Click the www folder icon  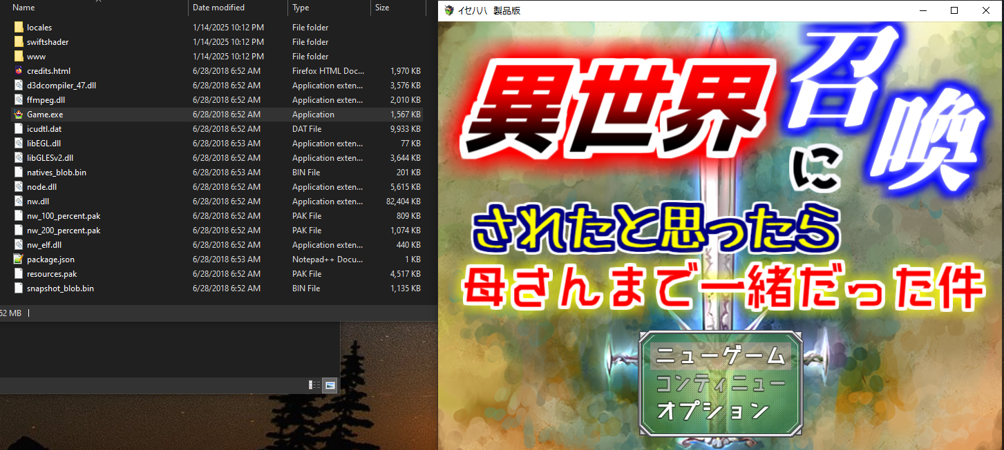point(19,57)
